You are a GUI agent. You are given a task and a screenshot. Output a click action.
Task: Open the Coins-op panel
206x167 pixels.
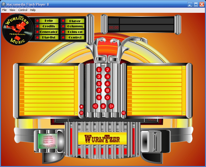(x=75, y=32)
